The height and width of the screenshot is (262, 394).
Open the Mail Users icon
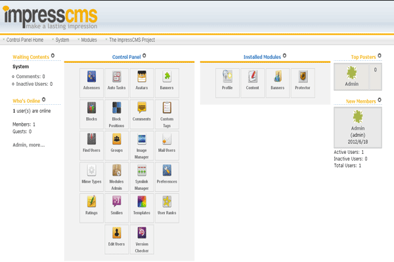167,145
